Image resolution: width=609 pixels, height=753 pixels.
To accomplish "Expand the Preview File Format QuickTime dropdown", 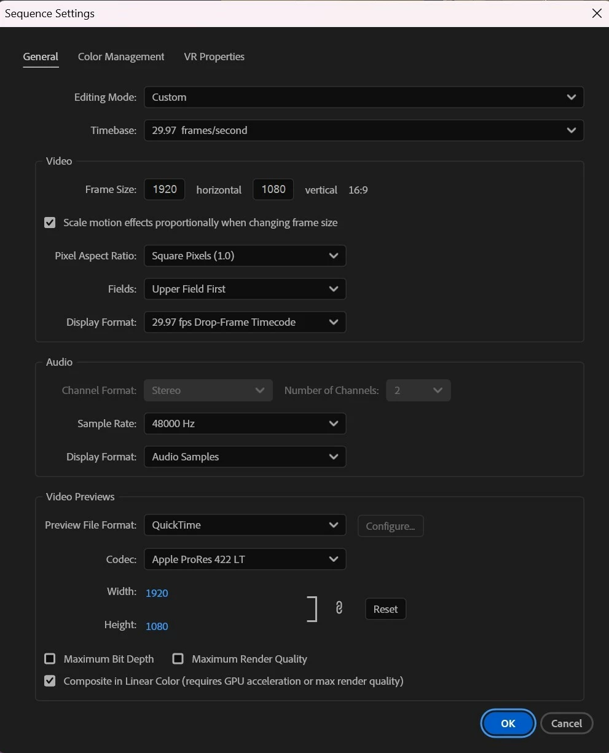I will coord(245,525).
